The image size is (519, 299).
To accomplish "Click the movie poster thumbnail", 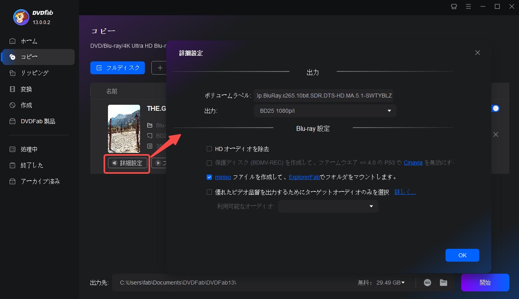I will point(124,129).
